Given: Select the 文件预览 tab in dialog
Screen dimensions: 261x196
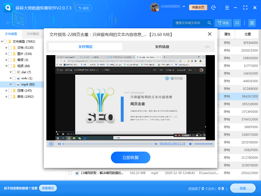Looking at the screenshot, I should click(85, 47).
